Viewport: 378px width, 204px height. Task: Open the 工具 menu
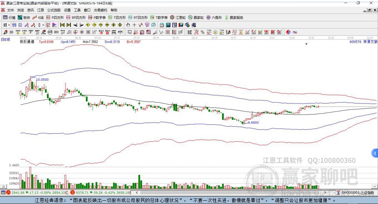click(77, 10)
